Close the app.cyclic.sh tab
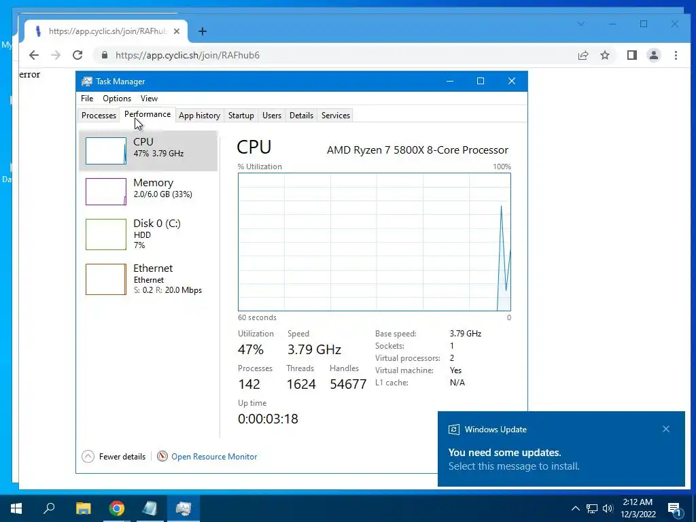The width and height of the screenshot is (696, 522). coord(177,31)
